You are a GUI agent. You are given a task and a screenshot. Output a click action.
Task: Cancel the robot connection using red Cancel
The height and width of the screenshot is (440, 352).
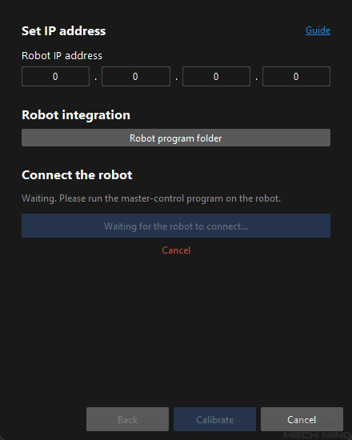[176, 250]
